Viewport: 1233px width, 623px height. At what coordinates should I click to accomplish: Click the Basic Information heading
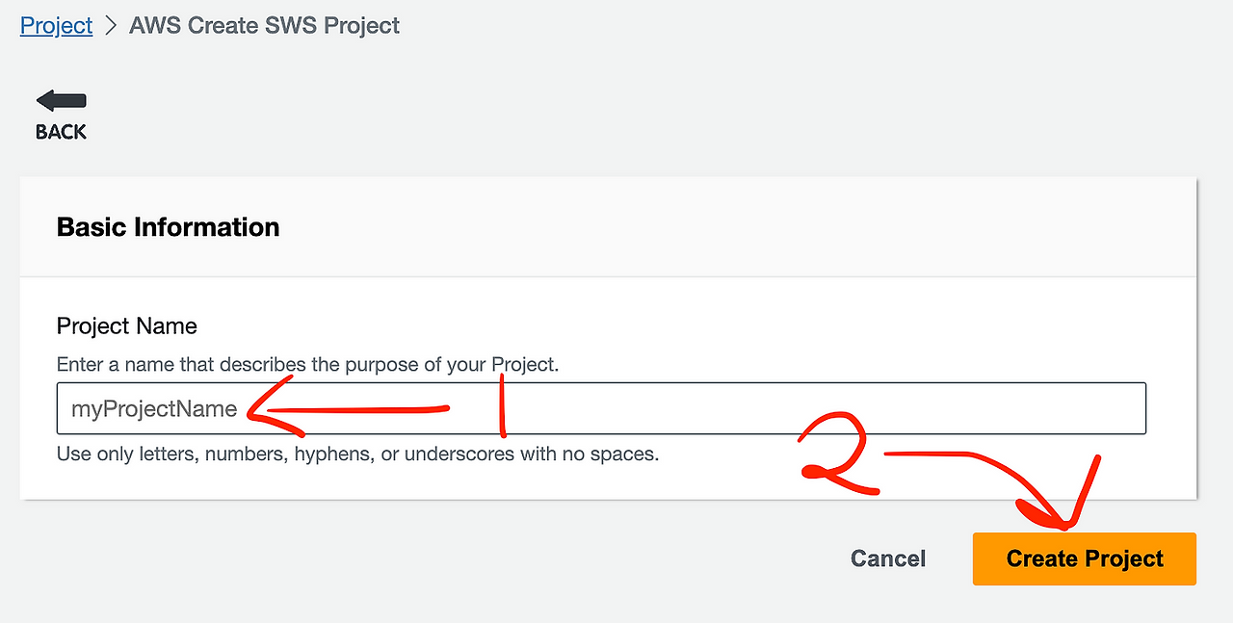click(x=168, y=227)
